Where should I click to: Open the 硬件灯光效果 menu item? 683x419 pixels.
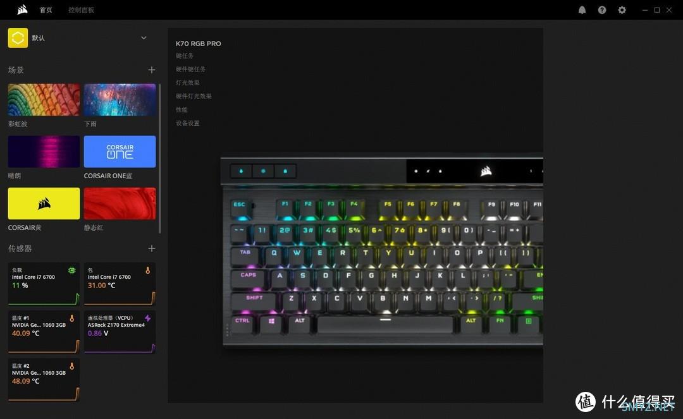coord(194,96)
